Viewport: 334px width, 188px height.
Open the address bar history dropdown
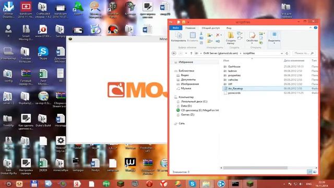click(x=282, y=53)
